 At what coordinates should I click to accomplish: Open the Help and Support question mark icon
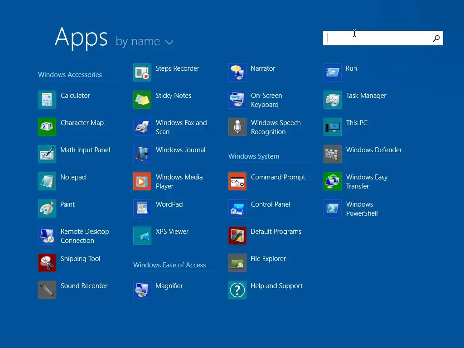tap(237, 290)
